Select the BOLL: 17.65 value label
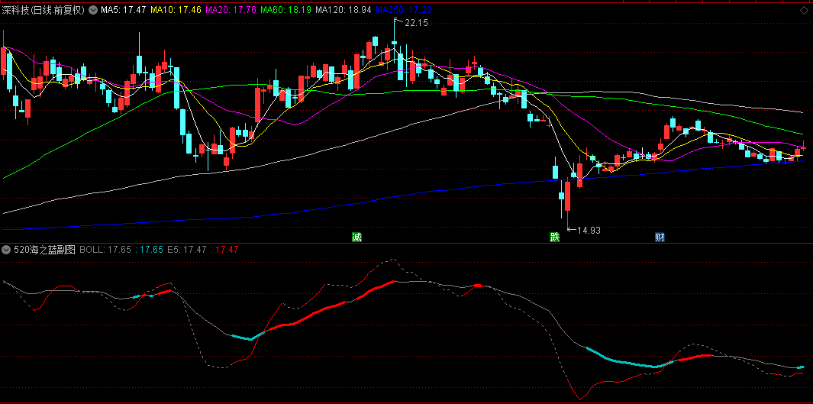Image resolution: width=813 pixels, height=404 pixels. (105, 250)
